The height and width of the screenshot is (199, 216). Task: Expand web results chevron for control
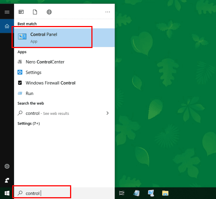(108, 113)
